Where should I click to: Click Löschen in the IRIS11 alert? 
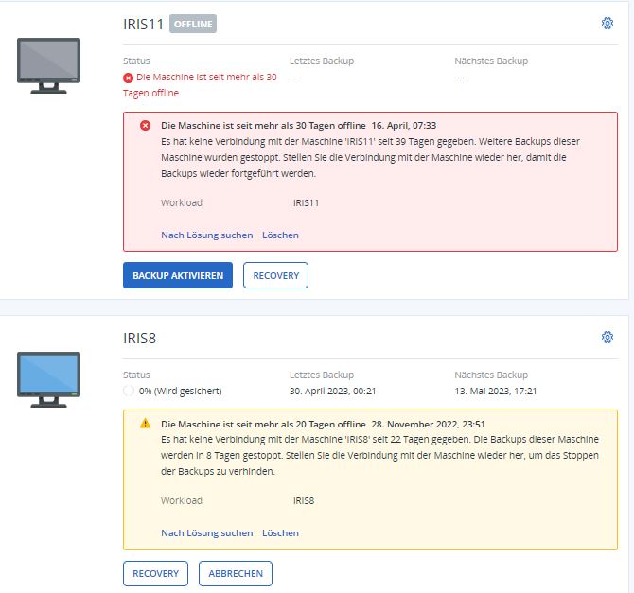point(280,235)
